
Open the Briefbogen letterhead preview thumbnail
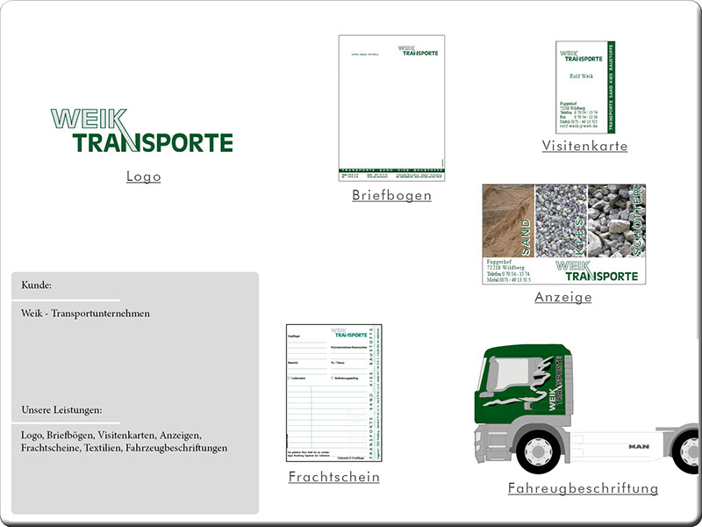(391, 108)
